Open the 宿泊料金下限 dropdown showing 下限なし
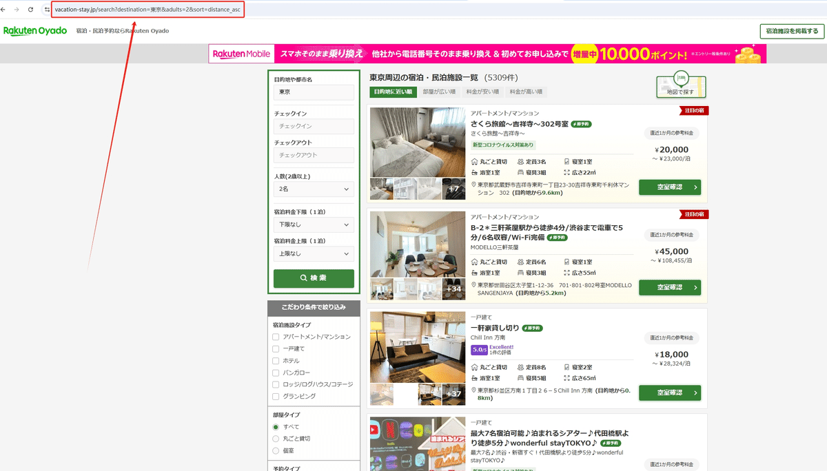Image resolution: width=827 pixels, height=471 pixels. tap(314, 224)
